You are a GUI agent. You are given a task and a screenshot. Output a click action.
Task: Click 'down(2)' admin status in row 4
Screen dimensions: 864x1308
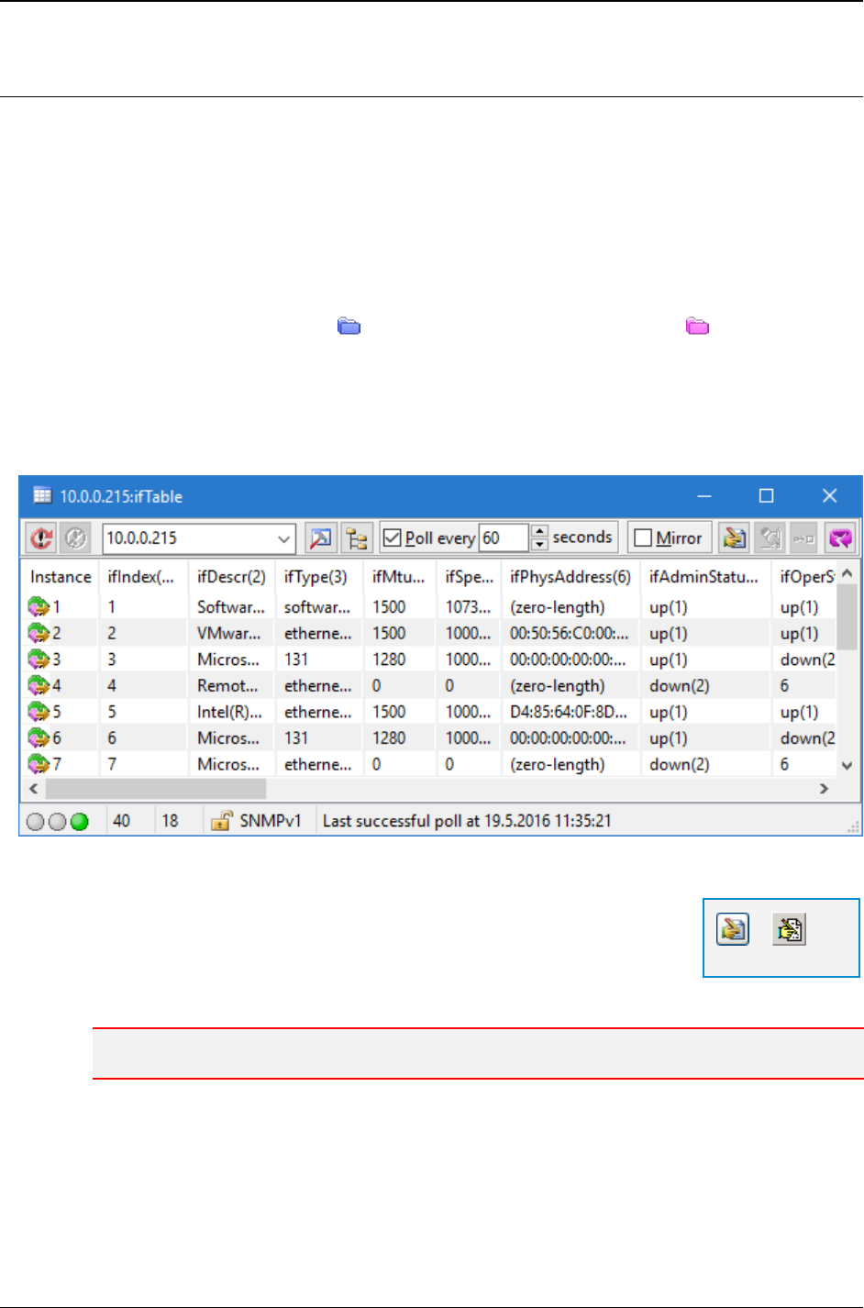(x=680, y=685)
